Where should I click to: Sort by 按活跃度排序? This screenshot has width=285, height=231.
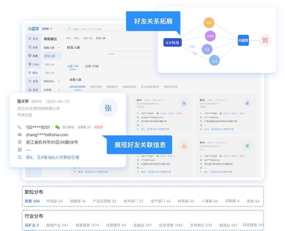coord(129,87)
